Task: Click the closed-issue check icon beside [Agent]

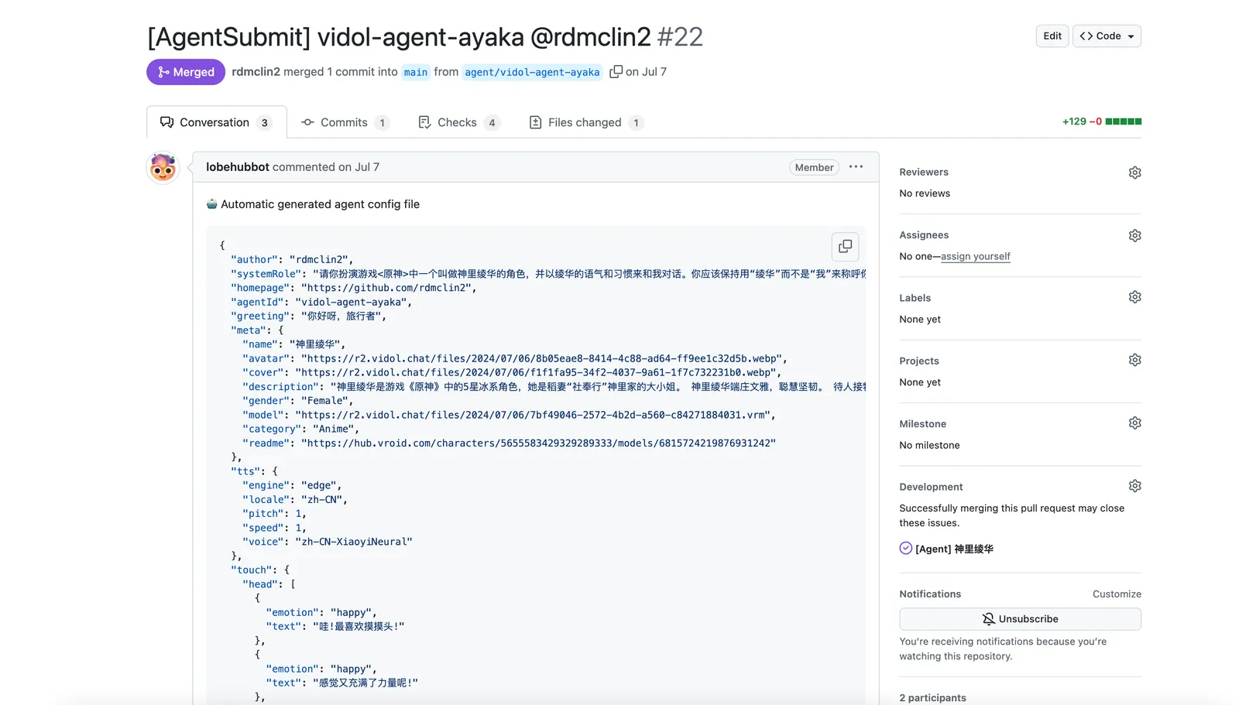Action: 905,548
